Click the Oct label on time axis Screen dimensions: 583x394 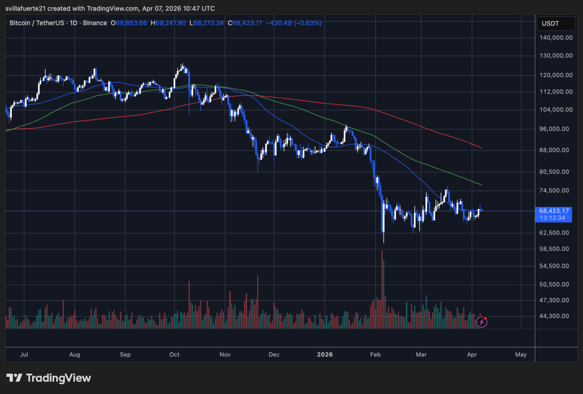(x=174, y=355)
